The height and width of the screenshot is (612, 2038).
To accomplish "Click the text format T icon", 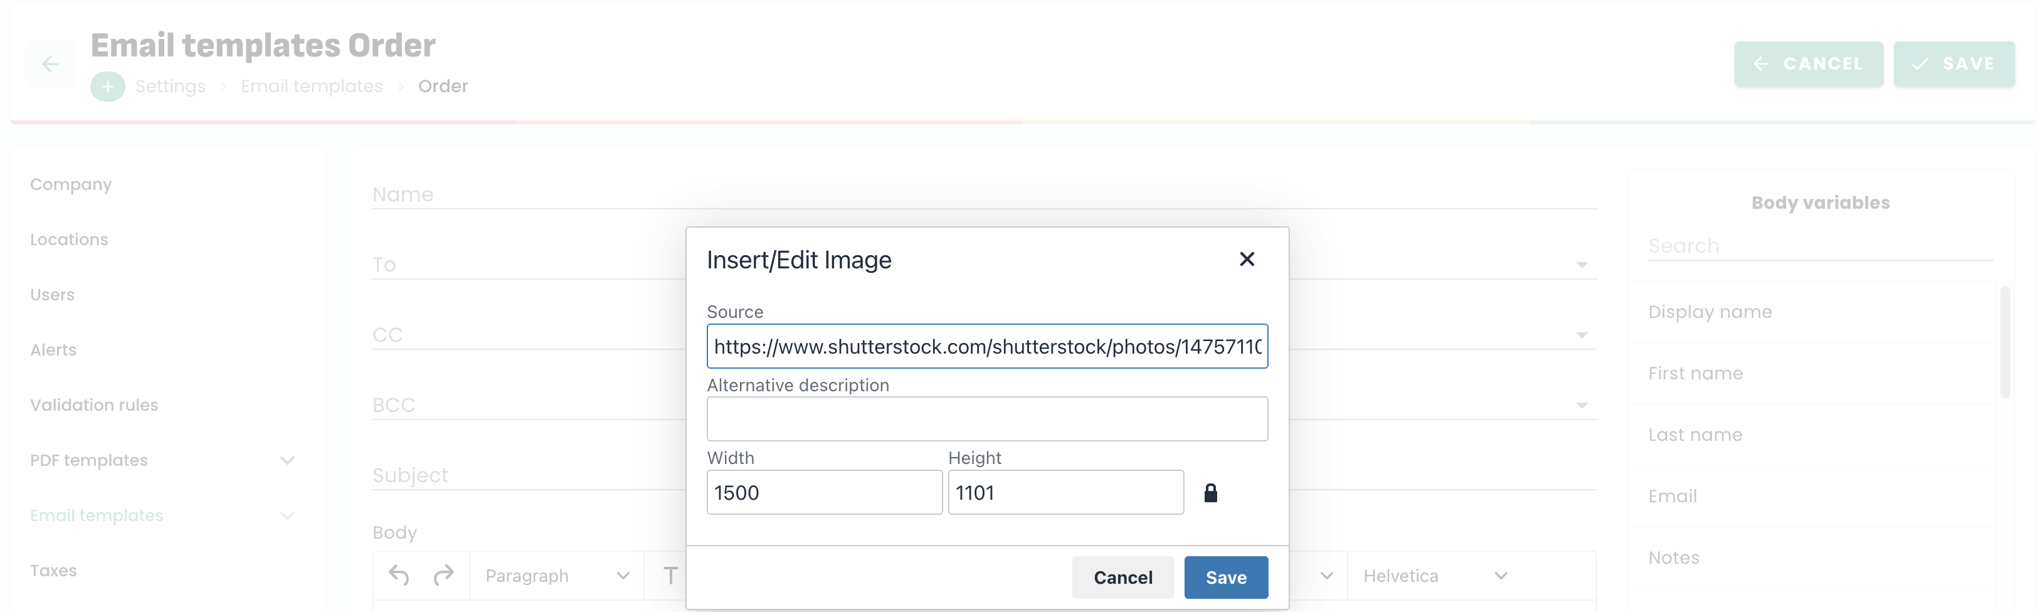I will (x=670, y=576).
